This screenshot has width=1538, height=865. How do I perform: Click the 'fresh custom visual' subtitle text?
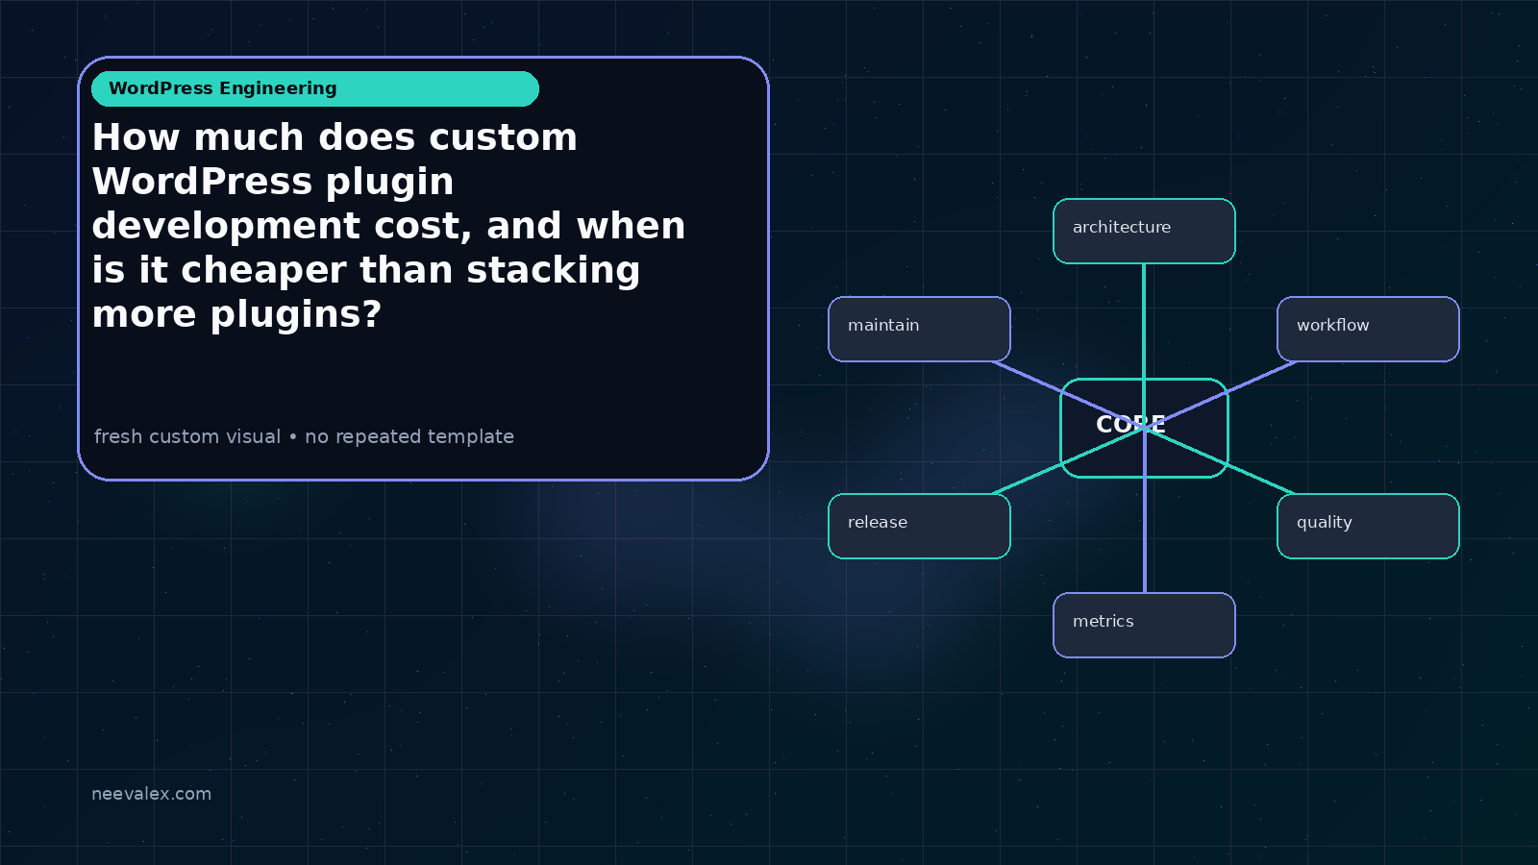tap(304, 436)
